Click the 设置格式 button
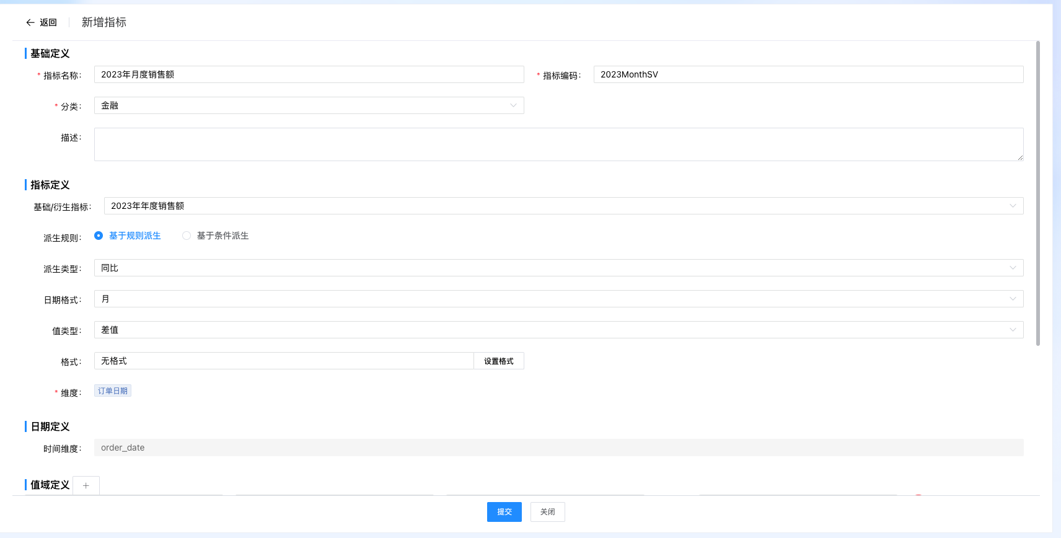 pyautogui.click(x=499, y=361)
